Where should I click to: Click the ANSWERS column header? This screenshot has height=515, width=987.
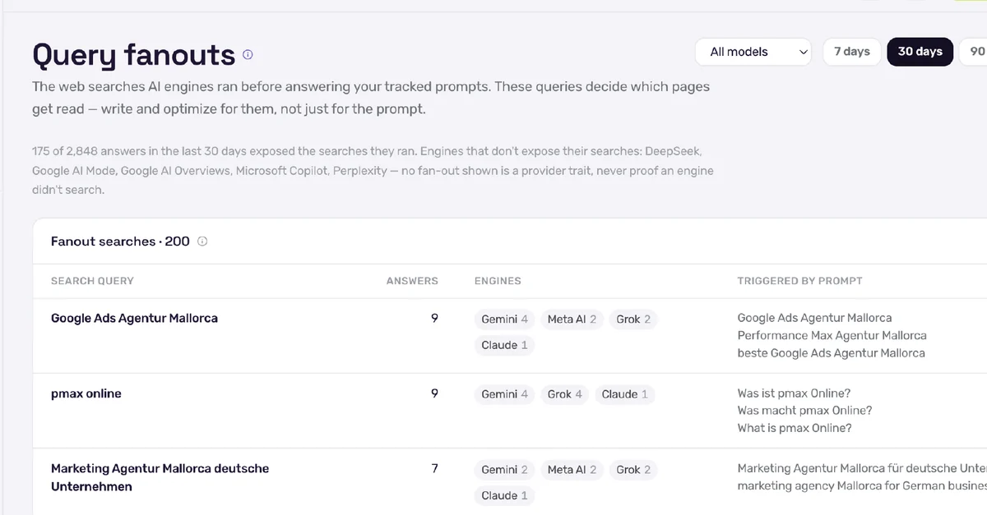[x=412, y=281]
